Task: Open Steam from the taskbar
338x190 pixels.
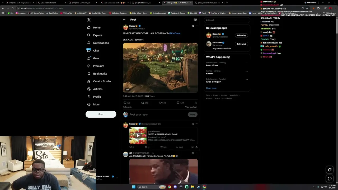Action: 198,187
